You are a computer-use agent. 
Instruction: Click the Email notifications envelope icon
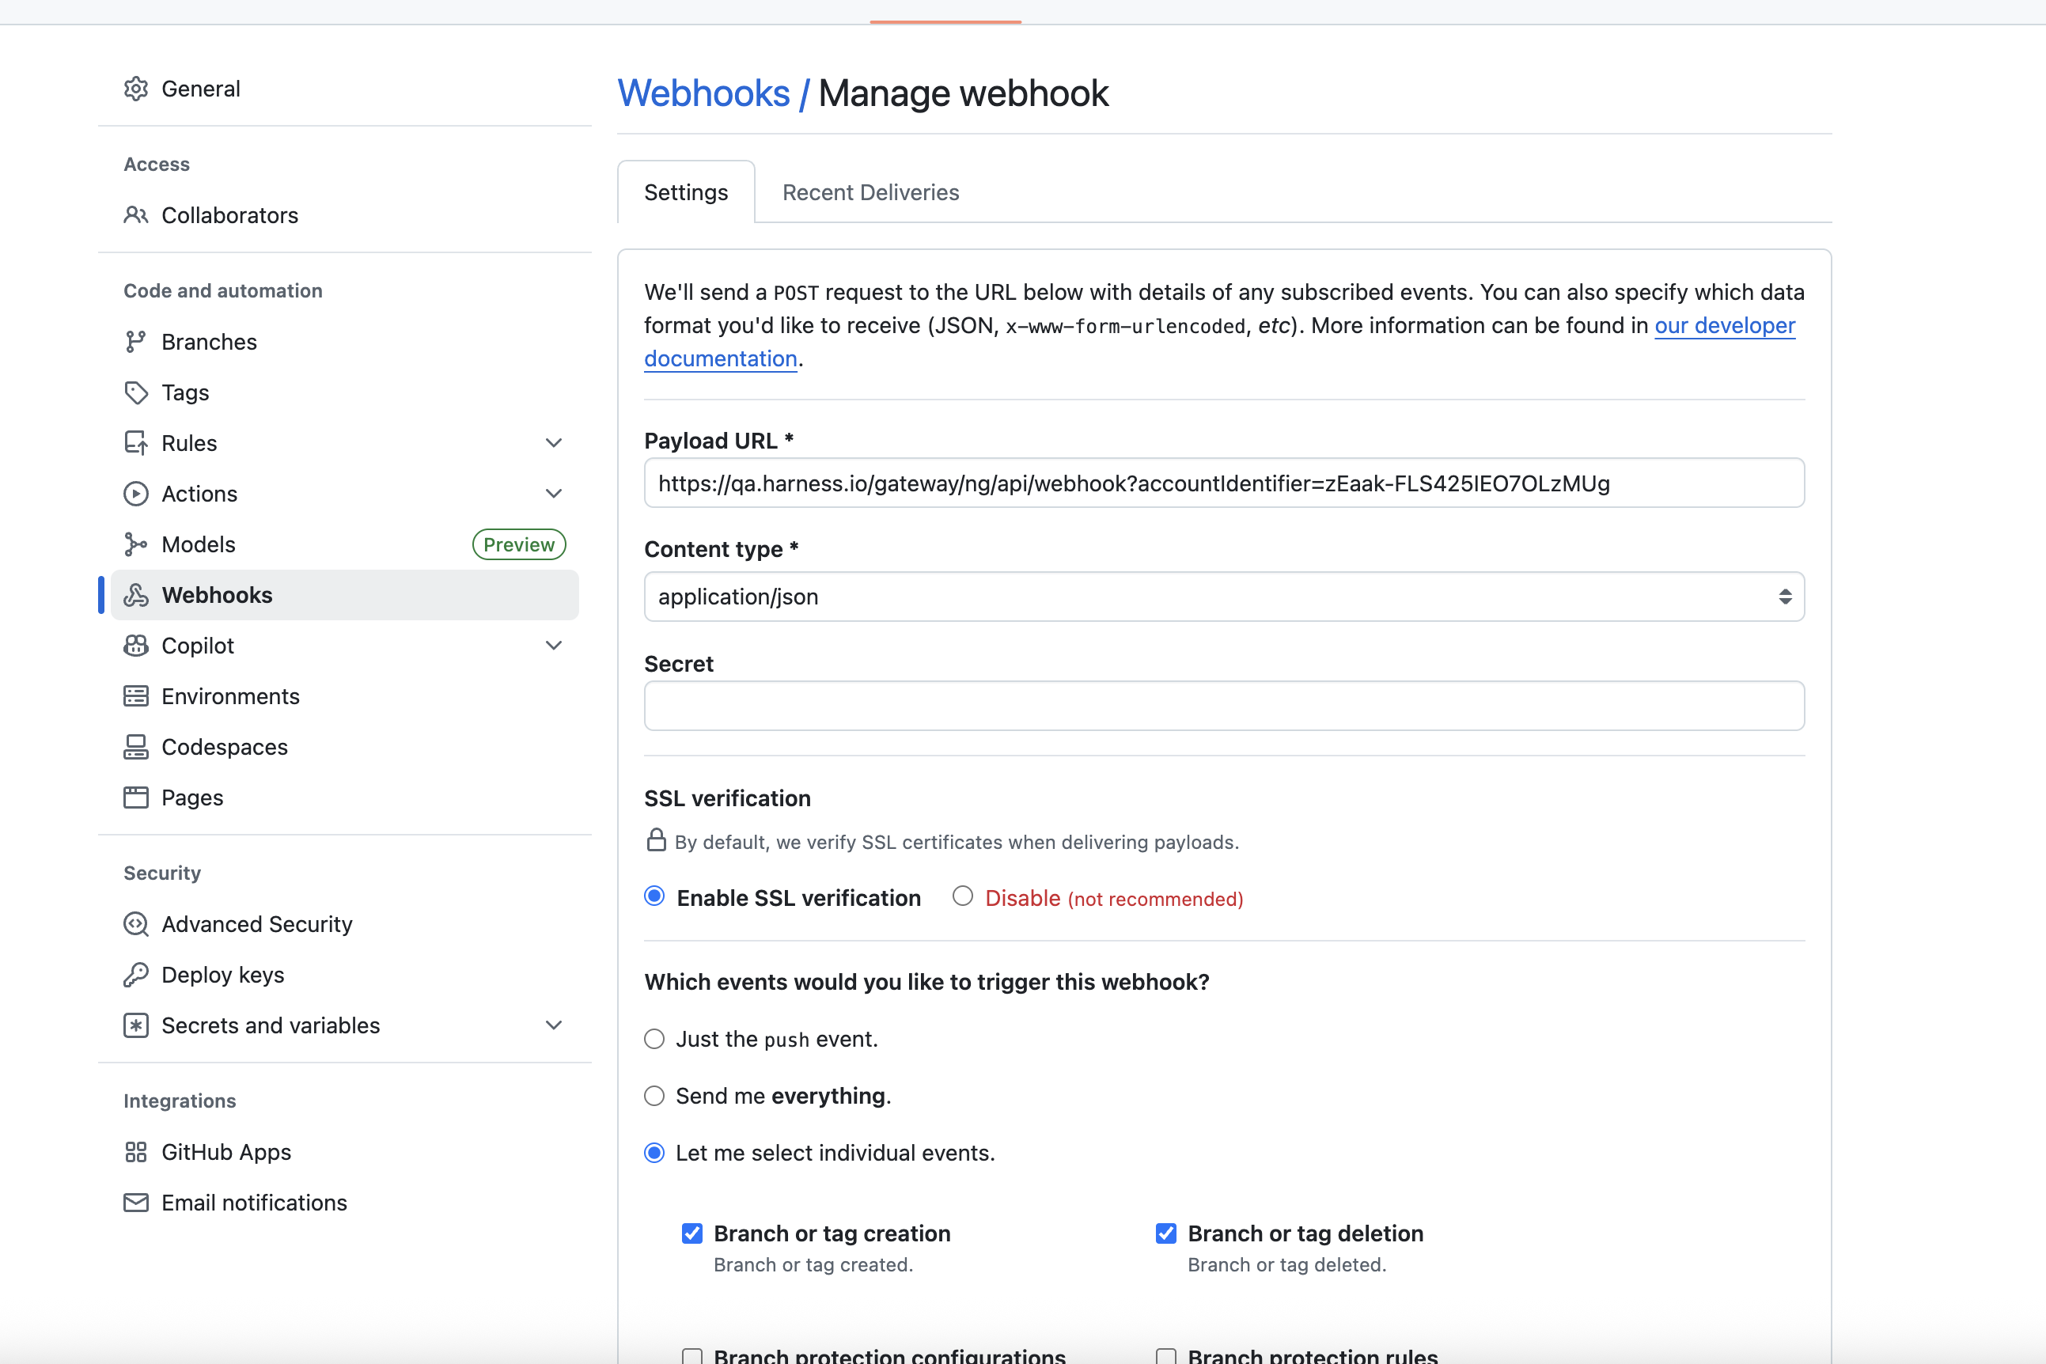[x=137, y=1202]
